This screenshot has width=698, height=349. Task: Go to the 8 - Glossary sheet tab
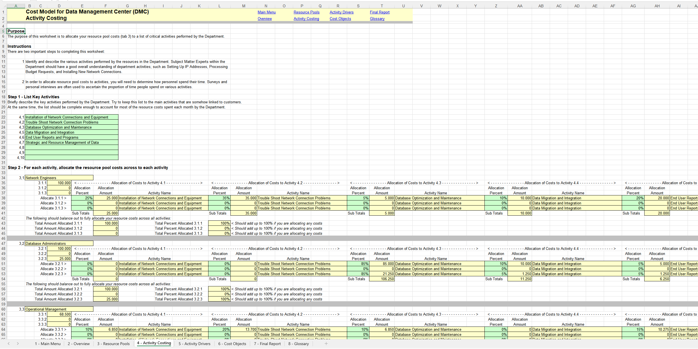point(298,344)
